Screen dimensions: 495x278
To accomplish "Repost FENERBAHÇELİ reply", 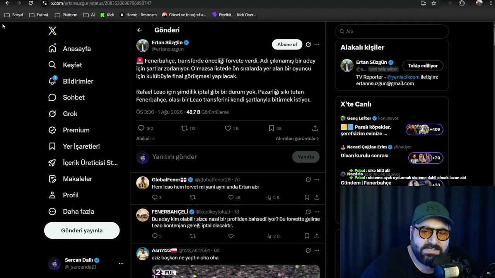I will click(193, 236).
